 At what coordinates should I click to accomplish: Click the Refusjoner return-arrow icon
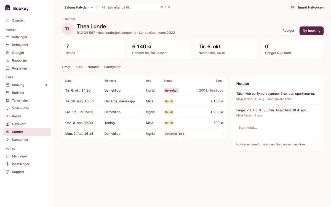[x=8, y=45]
